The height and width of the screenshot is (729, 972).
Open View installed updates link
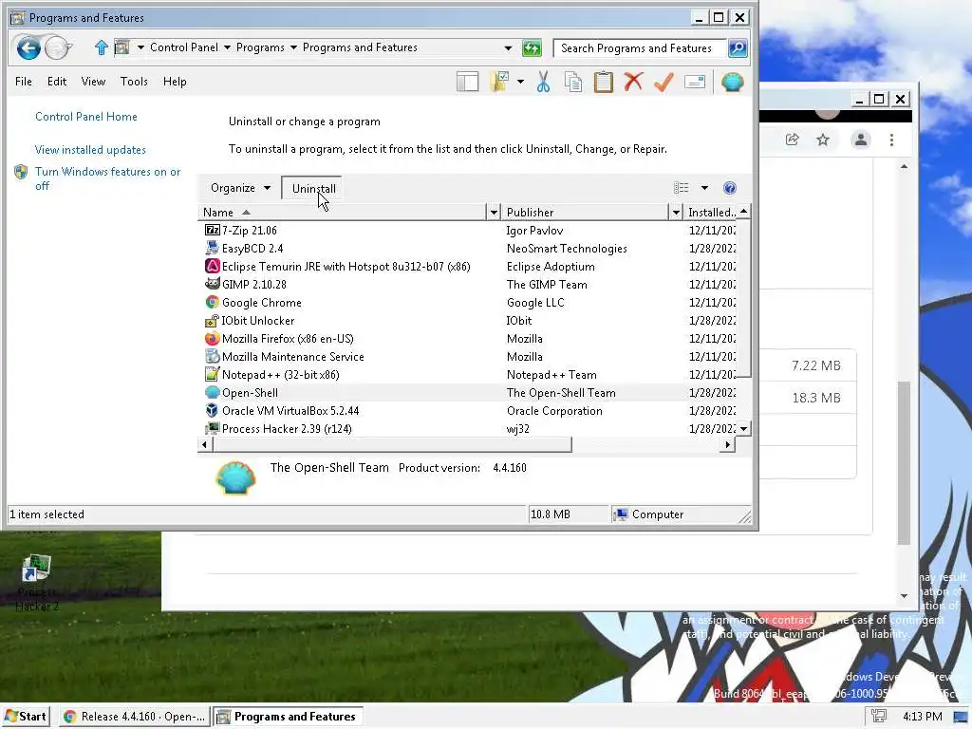(x=90, y=149)
